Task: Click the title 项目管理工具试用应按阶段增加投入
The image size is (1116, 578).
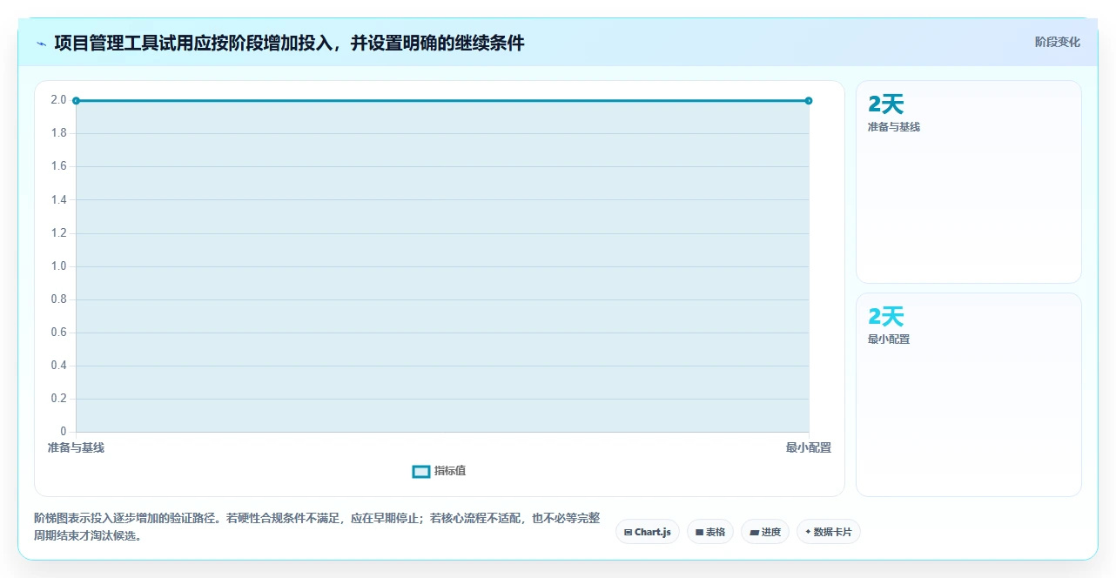Action: click(x=290, y=43)
